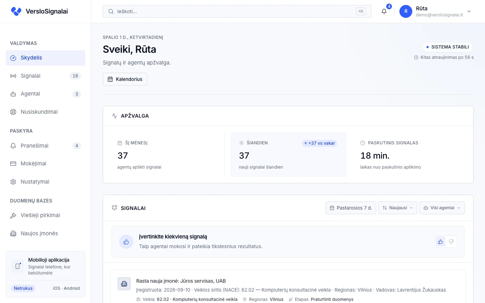Go to Mokėjimai page
The height and width of the screenshot is (303, 485).
[x=45, y=164]
